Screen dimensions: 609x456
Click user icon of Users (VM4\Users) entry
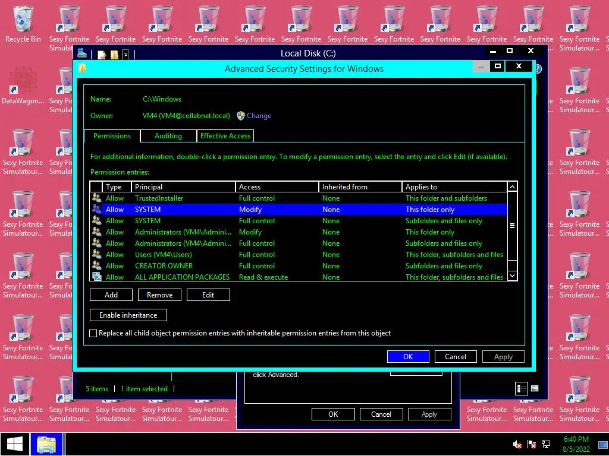tap(96, 254)
